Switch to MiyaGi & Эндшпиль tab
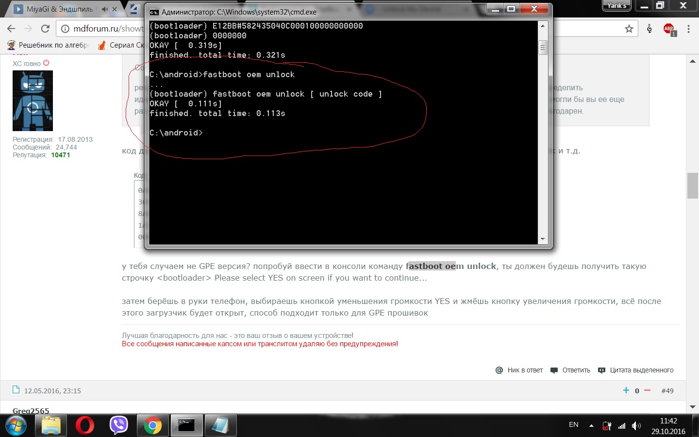This screenshot has height=437, width=699. pos(56,9)
